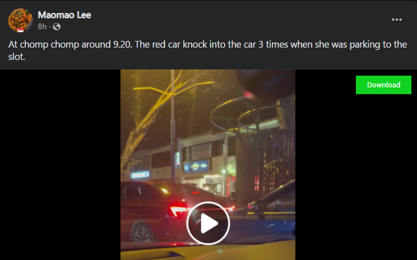Click the red car's glowing tail light
417x260 pixels.
coord(178,210)
